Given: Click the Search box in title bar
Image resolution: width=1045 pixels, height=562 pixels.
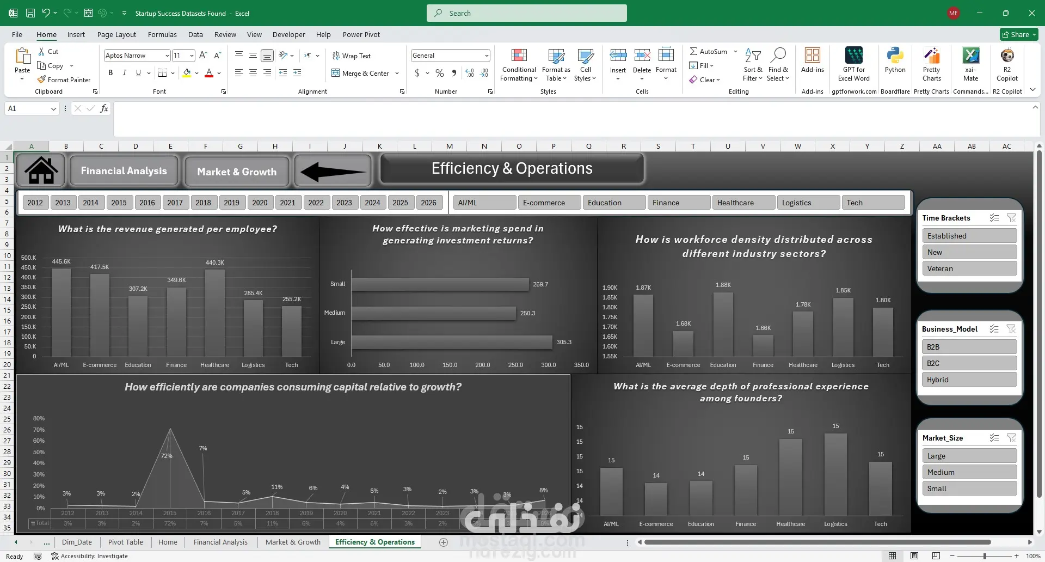Looking at the screenshot, I should pyautogui.click(x=527, y=13).
